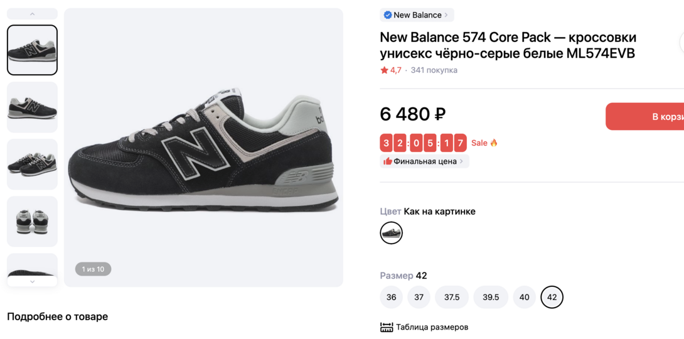Click the red rating star icon
The width and height of the screenshot is (684, 339).
click(x=384, y=70)
